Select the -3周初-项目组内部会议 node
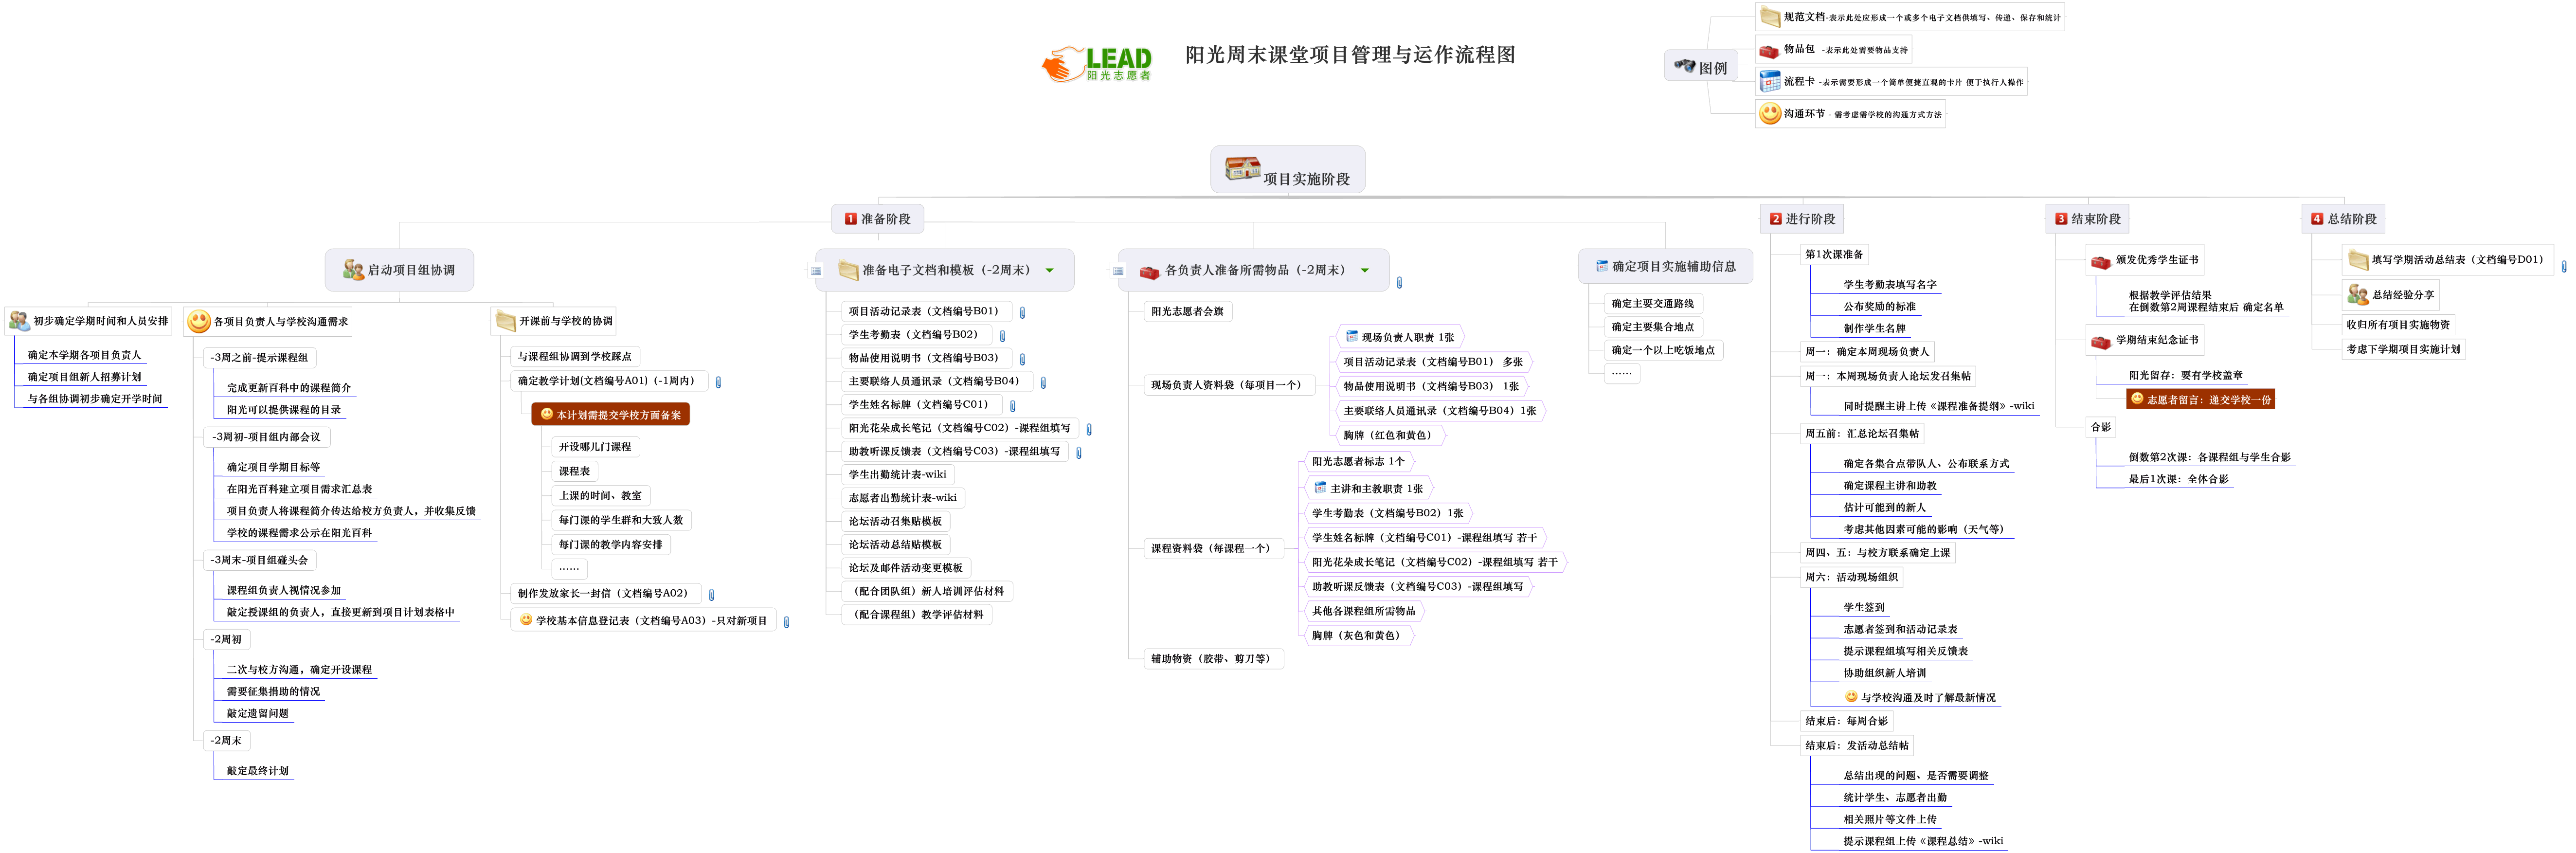The height and width of the screenshot is (853, 2576). click(x=266, y=437)
